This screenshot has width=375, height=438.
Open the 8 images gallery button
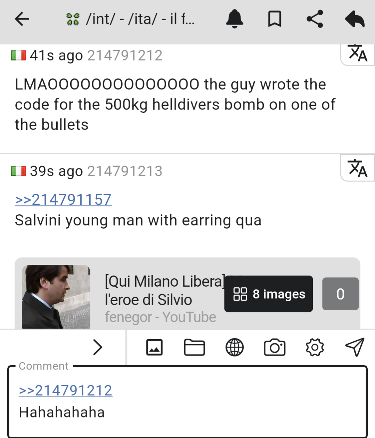click(x=268, y=294)
